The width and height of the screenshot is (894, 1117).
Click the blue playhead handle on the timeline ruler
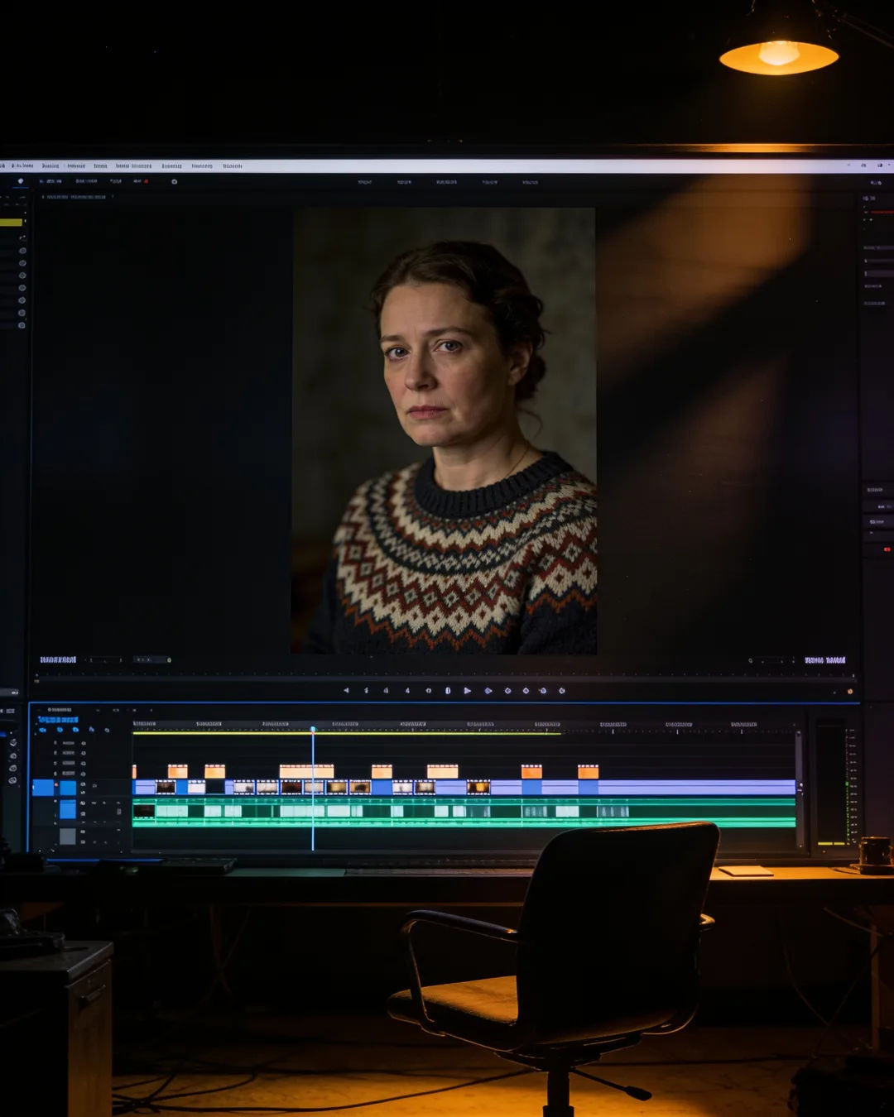(313, 729)
